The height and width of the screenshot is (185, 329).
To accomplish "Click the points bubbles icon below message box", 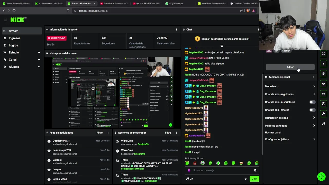I will coord(187,179).
